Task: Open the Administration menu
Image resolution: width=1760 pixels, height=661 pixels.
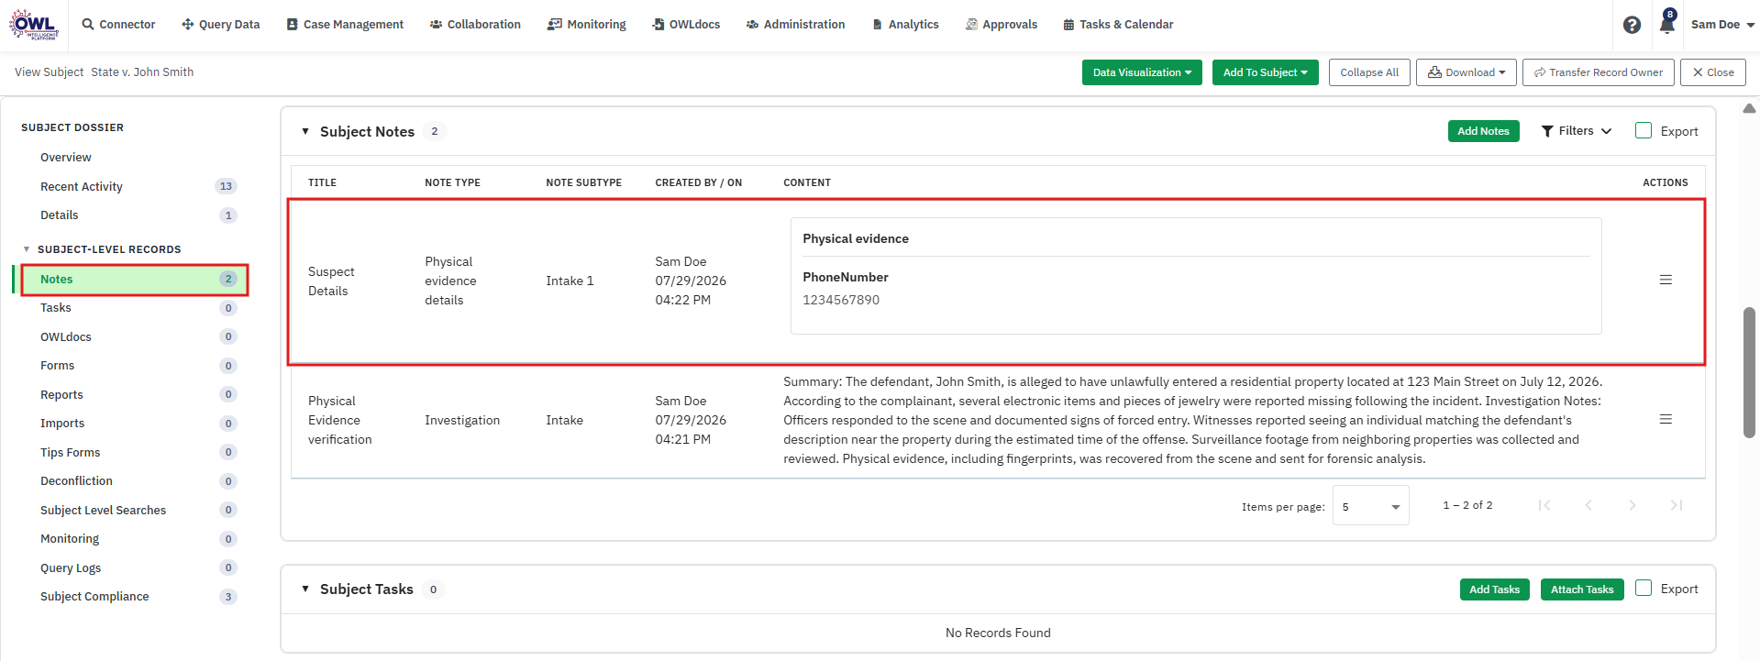Action: (795, 25)
